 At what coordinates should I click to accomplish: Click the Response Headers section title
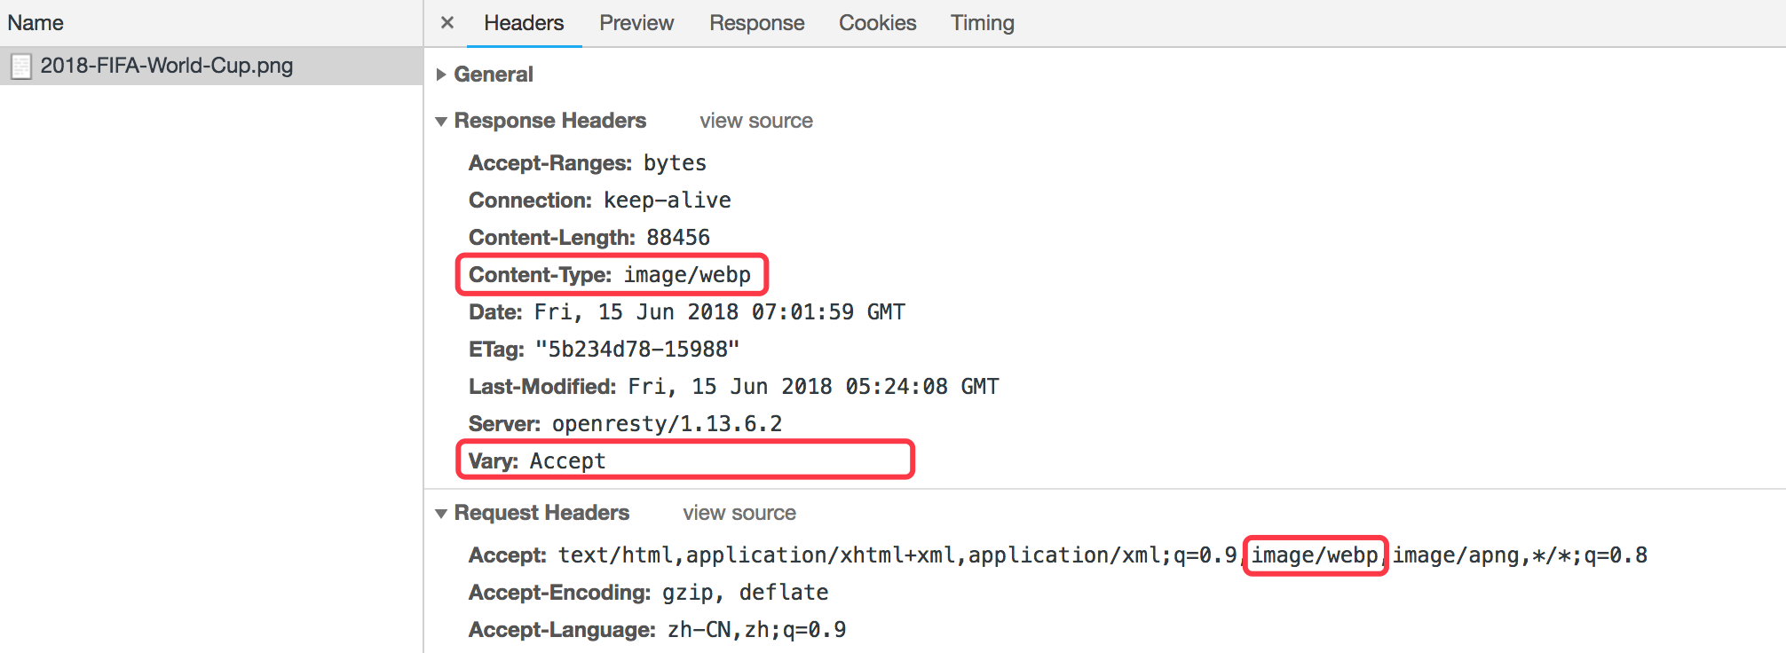tap(550, 121)
